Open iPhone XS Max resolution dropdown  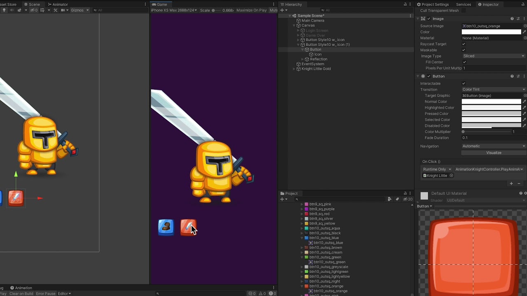coord(174,10)
